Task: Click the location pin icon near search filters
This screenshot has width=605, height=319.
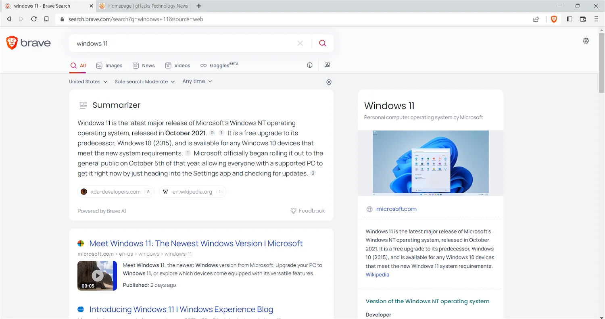Action: pyautogui.click(x=329, y=82)
